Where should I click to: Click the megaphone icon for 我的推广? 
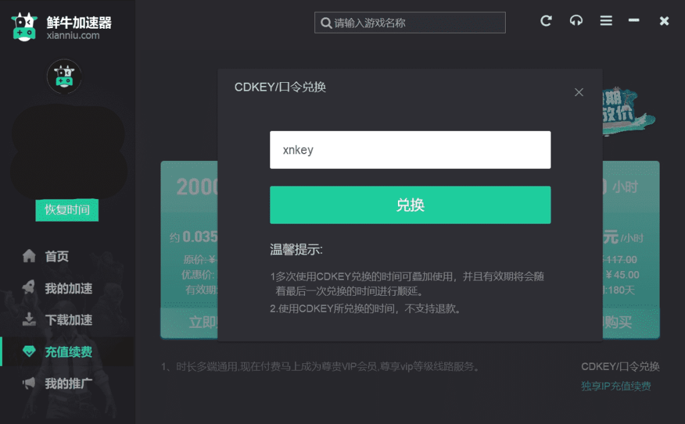point(29,383)
